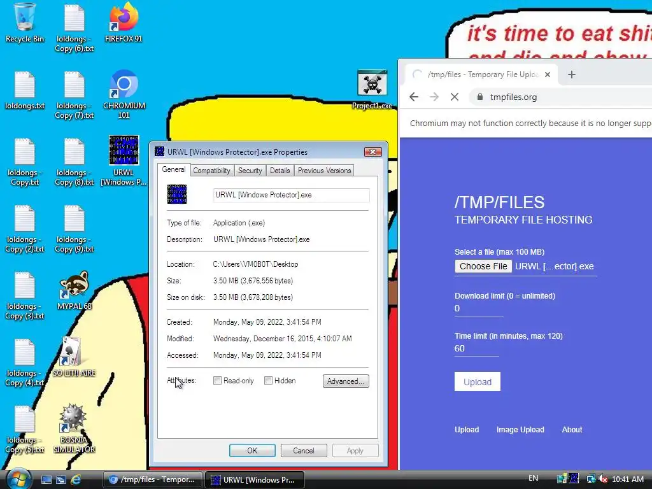
Task: Click Switch between windows quick launch icon
Action: [x=61, y=479]
